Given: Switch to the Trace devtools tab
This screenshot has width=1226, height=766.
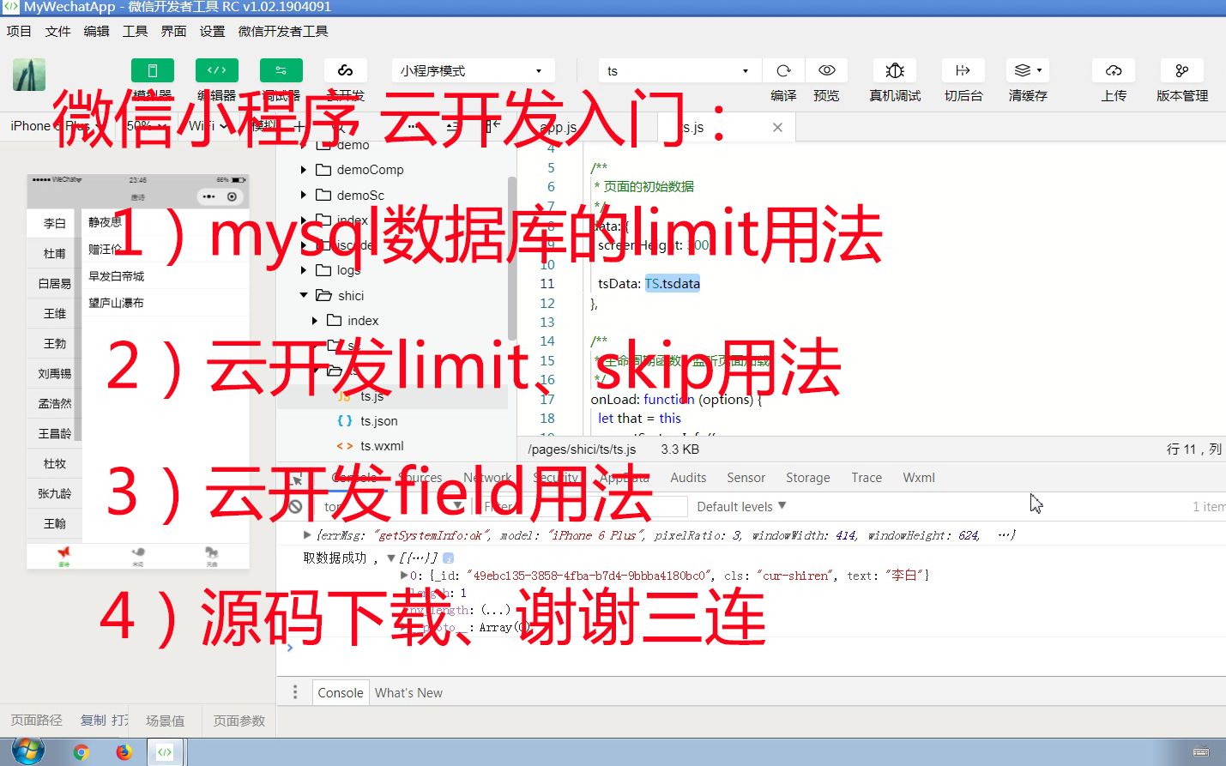Looking at the screenshot, I should click(867, 477).
